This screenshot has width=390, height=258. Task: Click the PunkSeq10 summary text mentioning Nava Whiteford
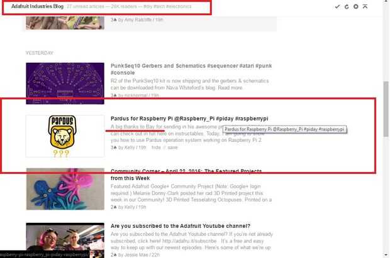190,84
